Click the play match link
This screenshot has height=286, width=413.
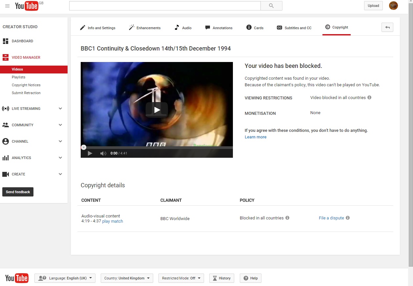tap(113, 221)
